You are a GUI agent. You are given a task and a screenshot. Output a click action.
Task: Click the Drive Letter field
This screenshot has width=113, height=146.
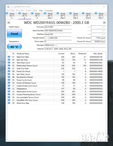[x=58, y=42]
